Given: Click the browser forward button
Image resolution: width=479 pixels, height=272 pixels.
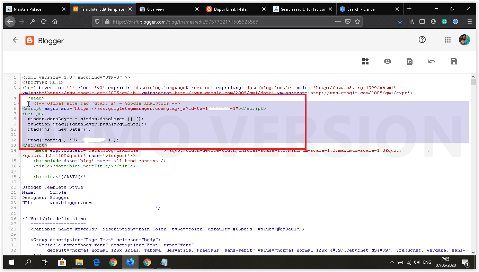Looking at the screenshot, I should (22, 21).
